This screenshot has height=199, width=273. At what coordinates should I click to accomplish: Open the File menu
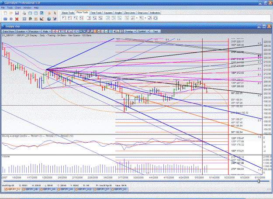(3, 8)
